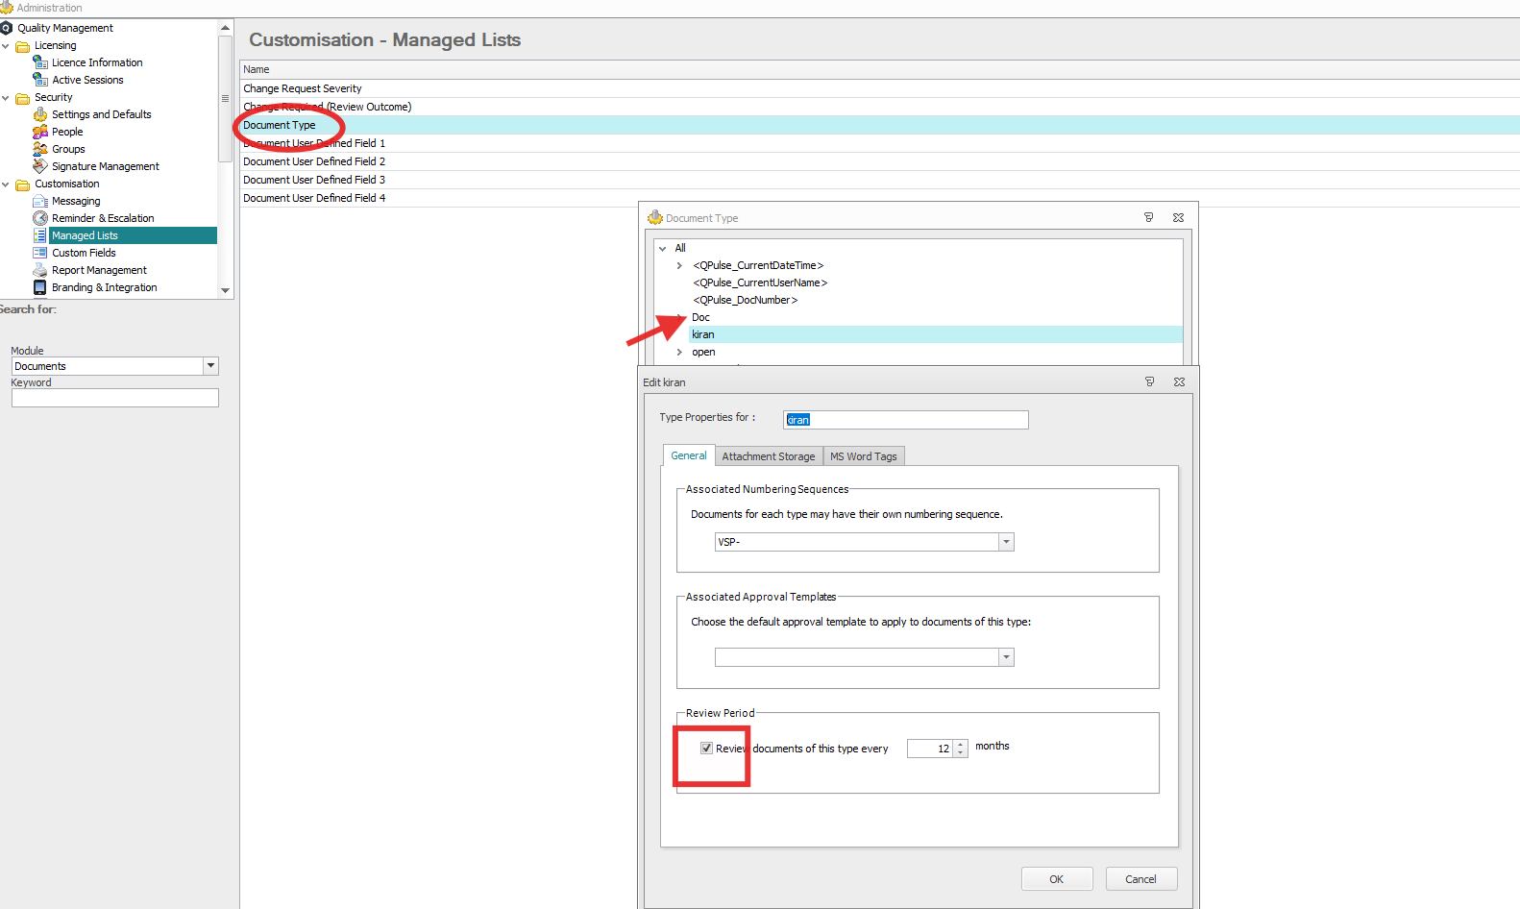The width and height of the screenshot is (1520, 909).
Task: Expand the open node in Document Type
Action: [680, 353]
